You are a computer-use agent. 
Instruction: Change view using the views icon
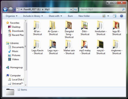[104, 16]
